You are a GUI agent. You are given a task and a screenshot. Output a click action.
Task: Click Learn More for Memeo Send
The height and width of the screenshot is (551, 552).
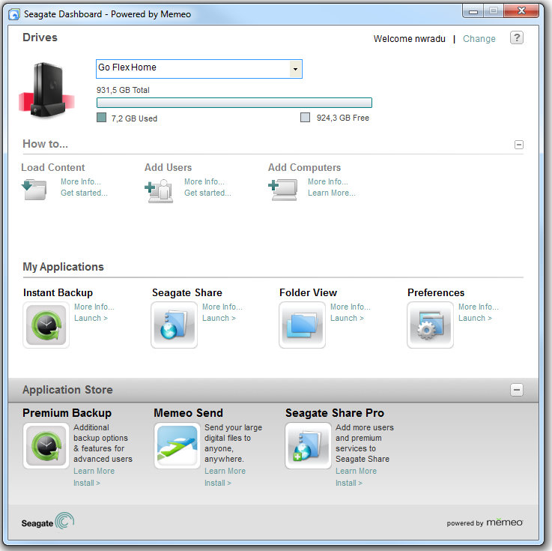(x=225, y=471)
